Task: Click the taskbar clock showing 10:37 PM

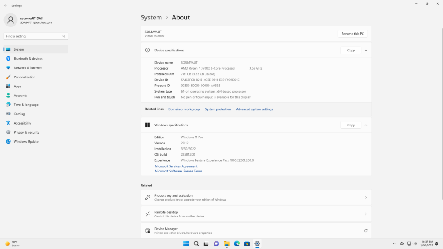Action: point(427,244)
